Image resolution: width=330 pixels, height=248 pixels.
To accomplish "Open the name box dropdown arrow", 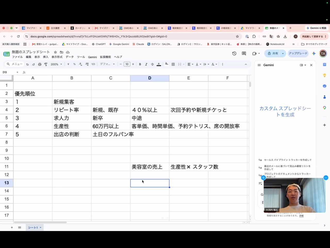I will pos(17,72).
